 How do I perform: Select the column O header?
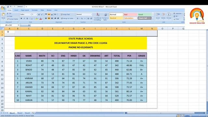coord(162,29)
